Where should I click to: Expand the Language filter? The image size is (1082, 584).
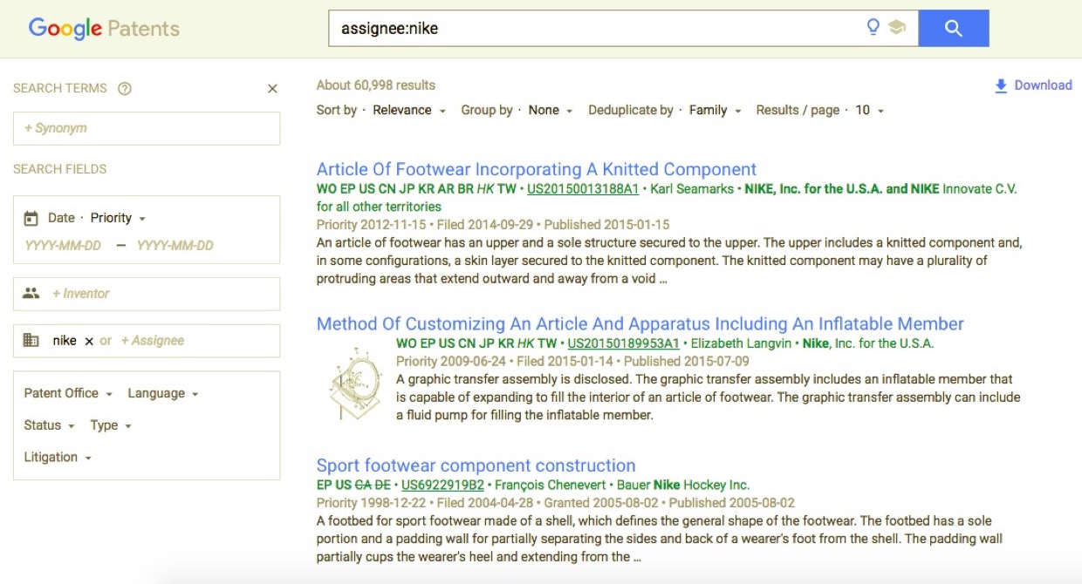click(163, 393)
